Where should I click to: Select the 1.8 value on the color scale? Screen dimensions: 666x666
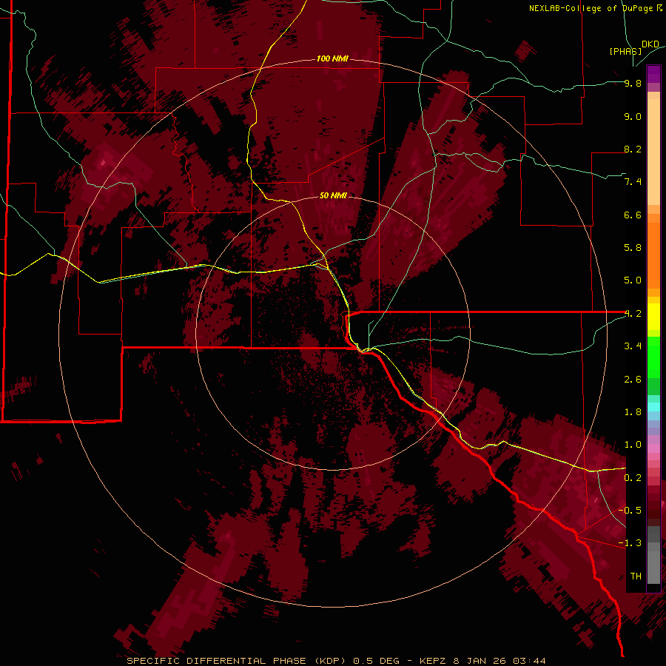633,412
